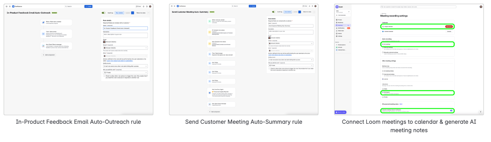Click Connect for Outlook Calendar

tap(449, 31)
